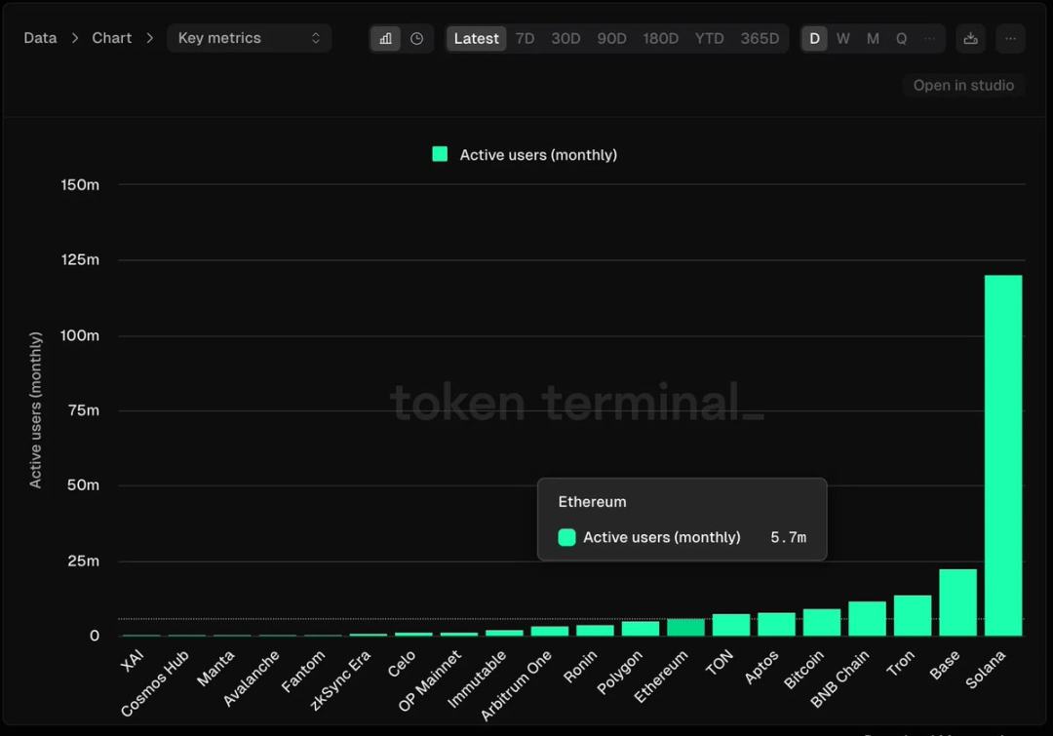1053x736 pixels.
Task: Switch to bar chart view icon
Action: [x=385, y=38]
